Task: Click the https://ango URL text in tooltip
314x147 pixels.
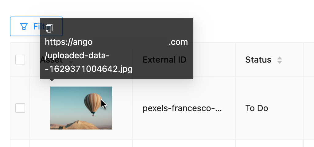Action: point(69,42)
